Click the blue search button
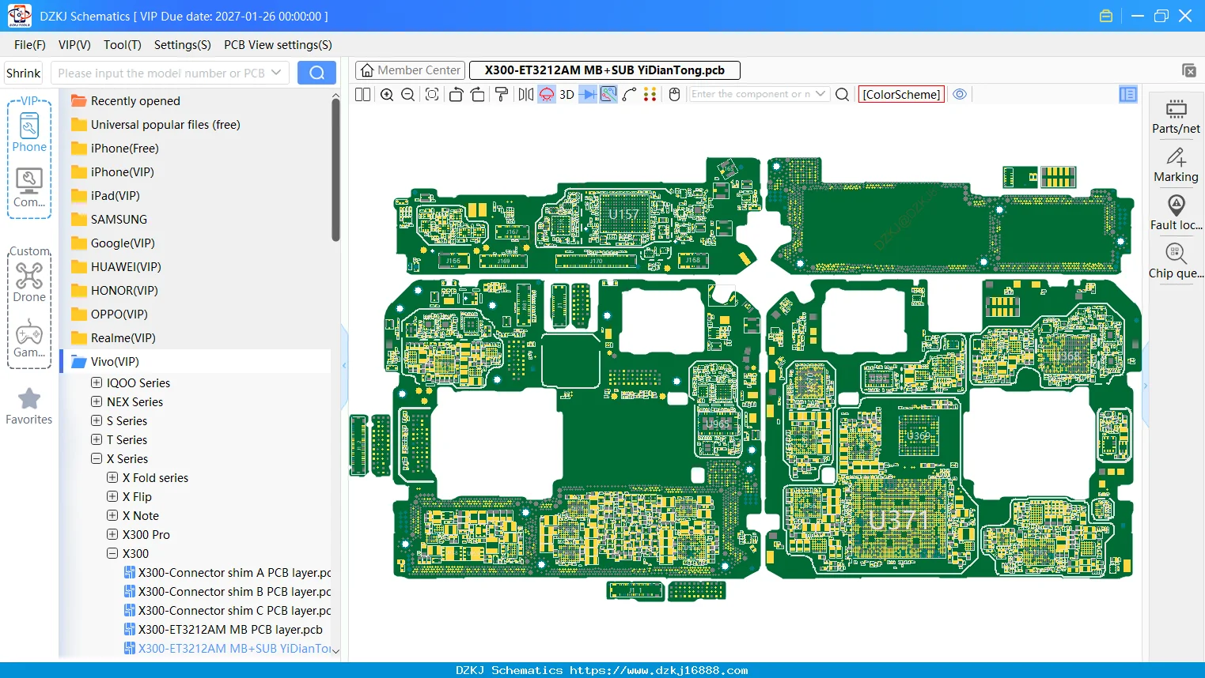The image size is (1205, 678). 316,73
